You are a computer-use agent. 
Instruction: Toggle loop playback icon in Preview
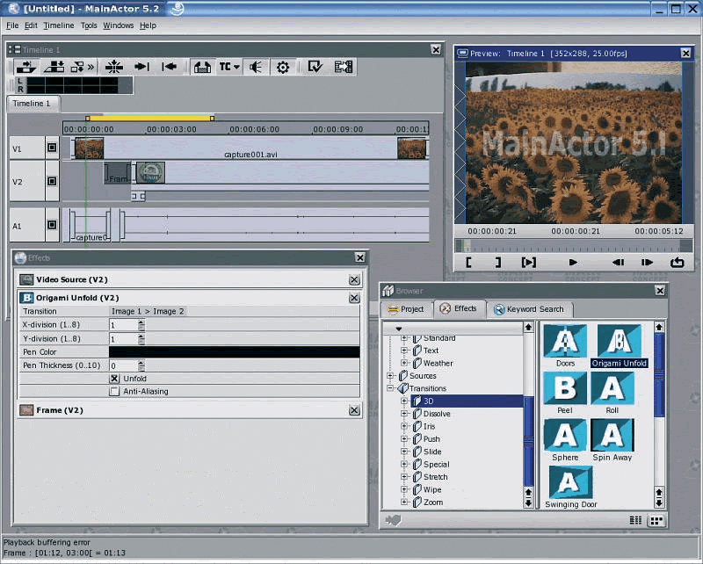677,263
